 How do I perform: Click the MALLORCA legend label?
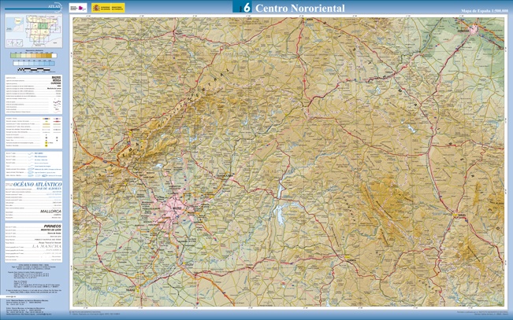(50, 211)
